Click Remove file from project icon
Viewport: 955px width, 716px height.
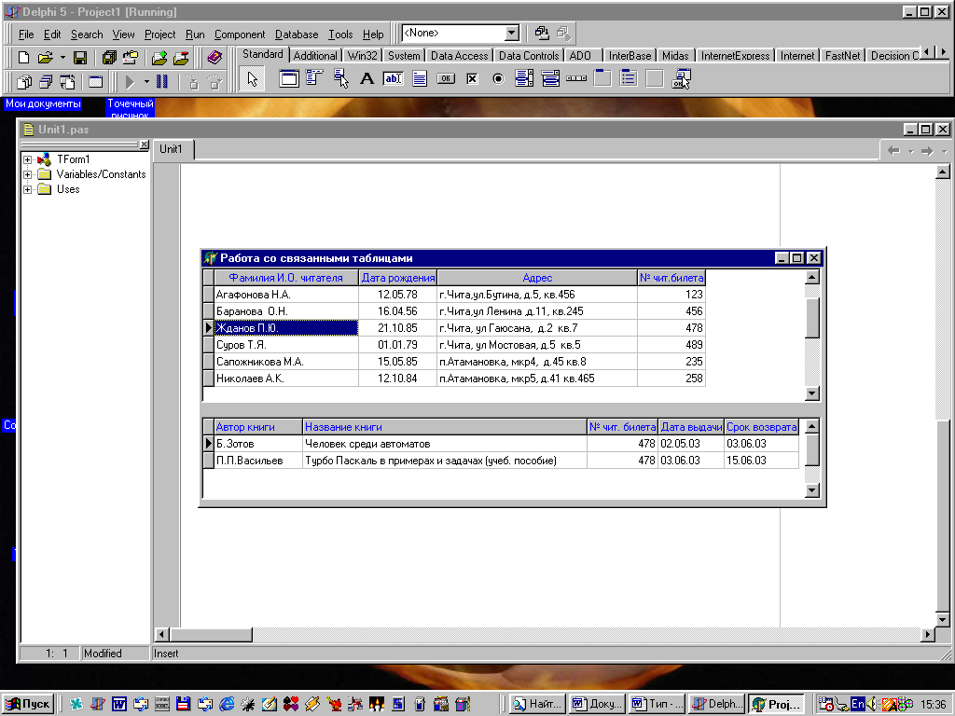pos(181,57)
